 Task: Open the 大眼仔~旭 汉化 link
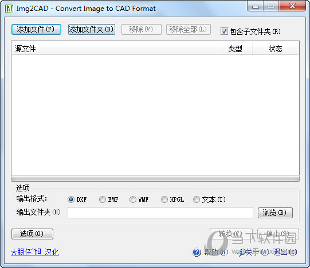[35, 252]
